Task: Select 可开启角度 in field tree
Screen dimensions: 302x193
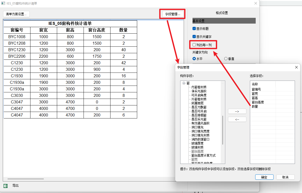Action: tap(199, 95)
